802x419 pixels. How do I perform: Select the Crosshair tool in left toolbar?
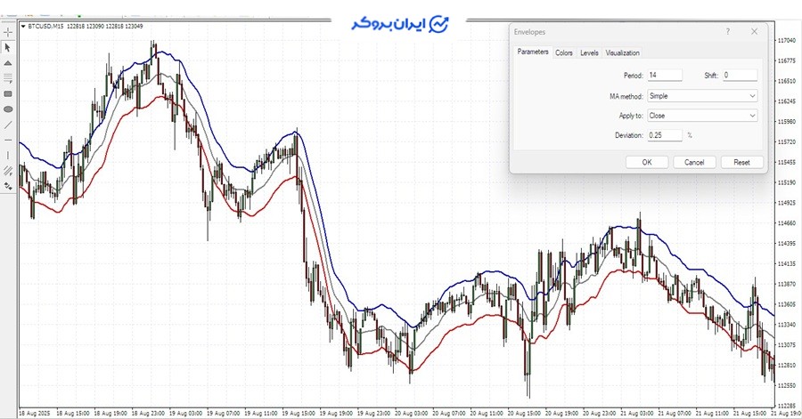8,32
